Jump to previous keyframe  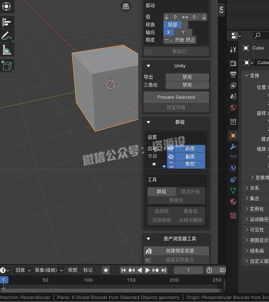(132, 270)
